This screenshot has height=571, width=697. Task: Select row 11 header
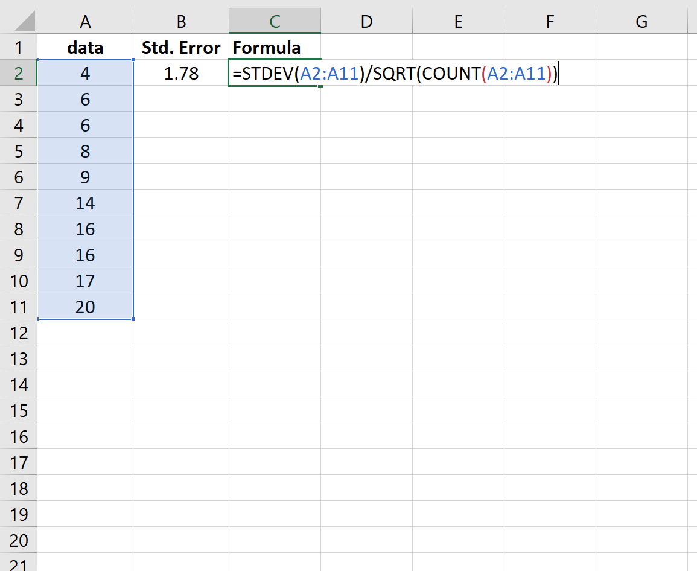pos(18,307)
